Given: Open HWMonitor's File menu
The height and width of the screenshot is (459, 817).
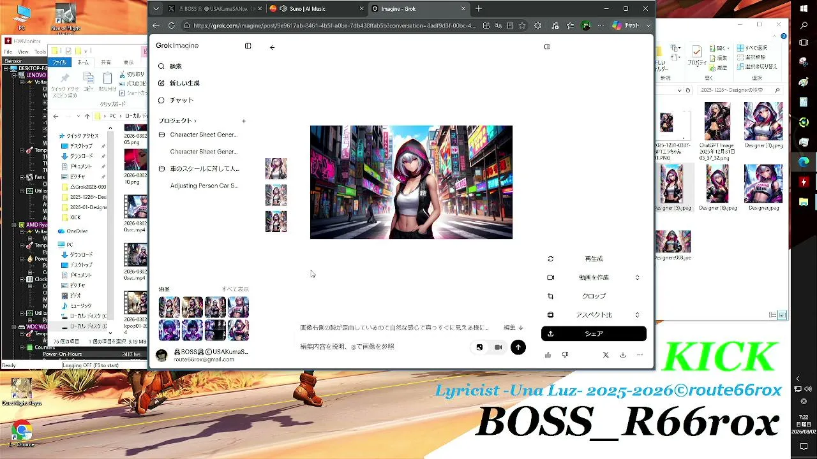Looking at the screenshot, I should (8, 52).
